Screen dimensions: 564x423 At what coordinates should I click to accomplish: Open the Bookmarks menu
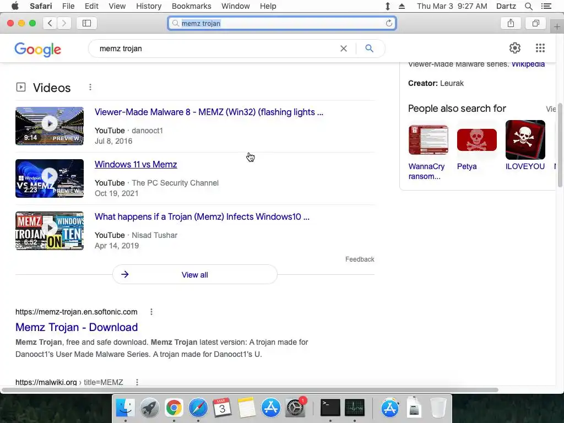coord(191,6)
